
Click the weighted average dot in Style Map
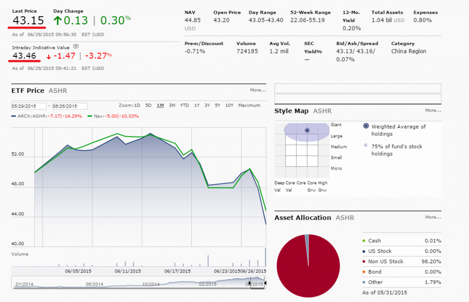pyautogui.click(x=307, y=130)
